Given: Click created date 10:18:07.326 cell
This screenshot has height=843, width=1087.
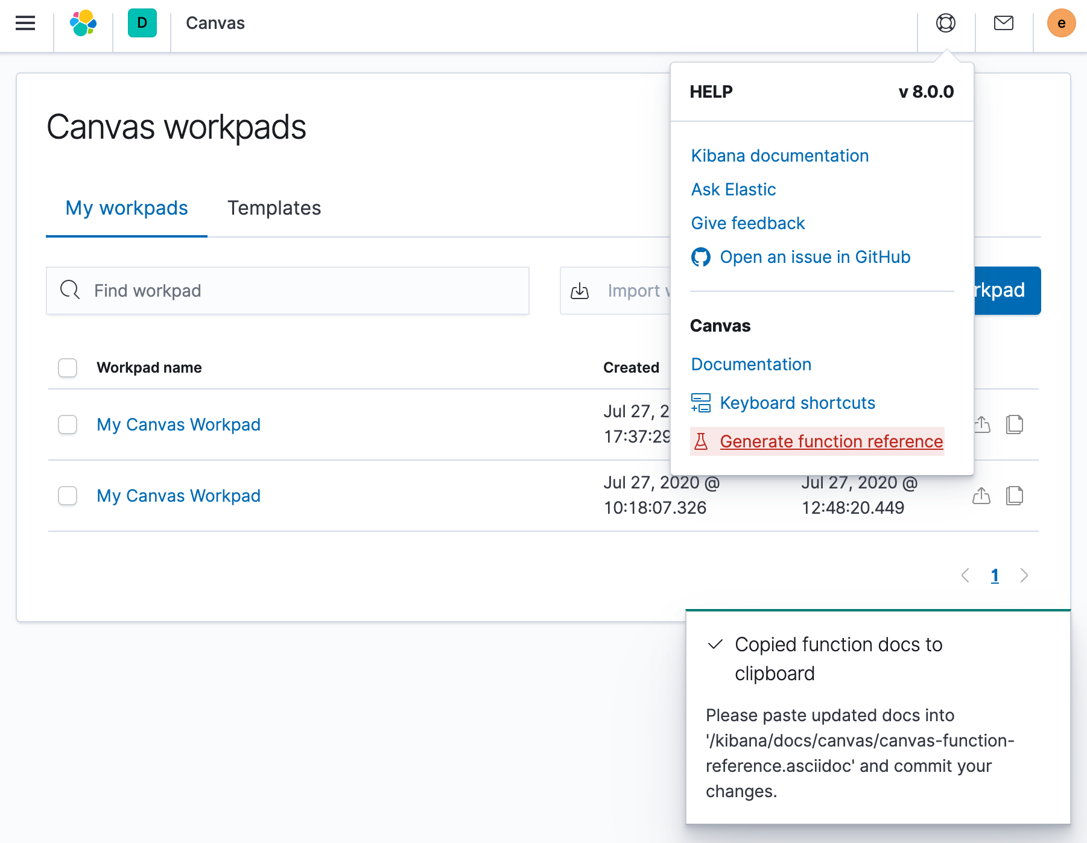Looking at the screenshot, I should (662, 495).
